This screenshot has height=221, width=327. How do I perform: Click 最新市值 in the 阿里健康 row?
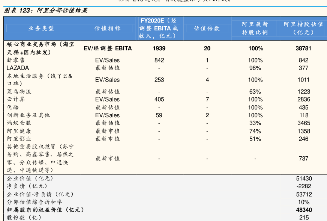pyautogui.click(x=108, y=131)
